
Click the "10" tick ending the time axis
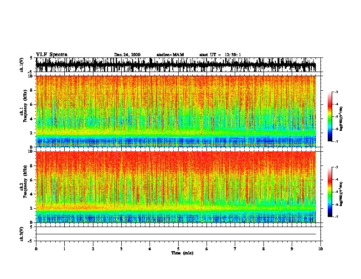coord(320,249)
